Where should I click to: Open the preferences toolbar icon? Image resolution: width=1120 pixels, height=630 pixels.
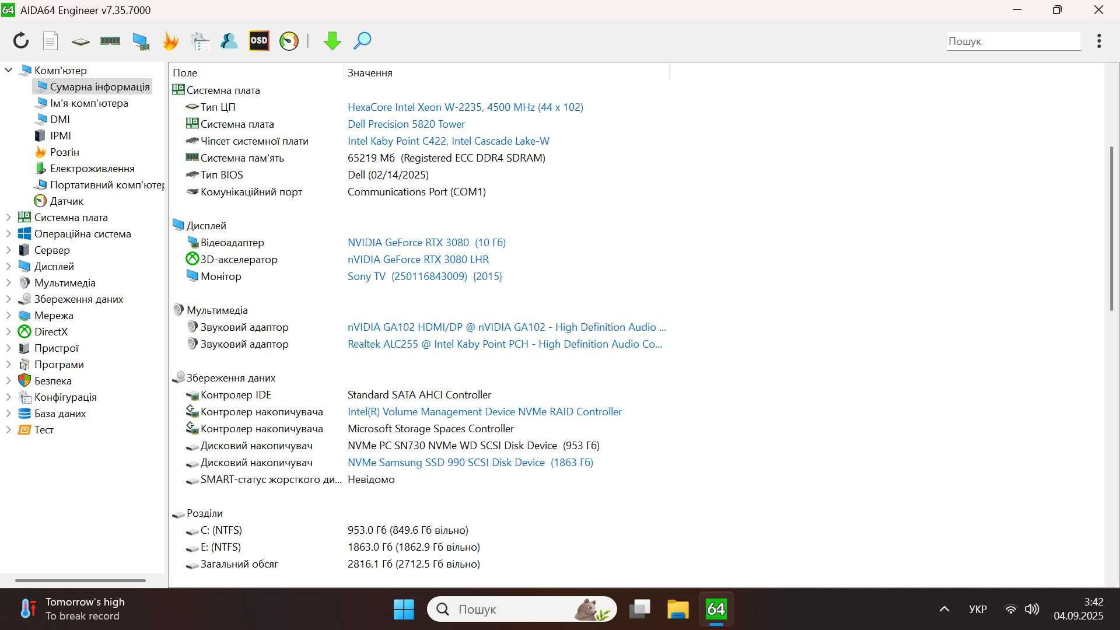pyautogui.click(x=199, y=41)
